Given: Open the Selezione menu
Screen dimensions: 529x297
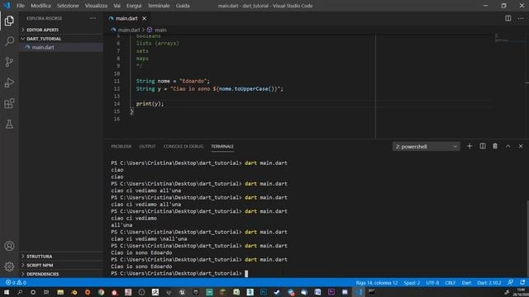Looking at the screenshot, I should tap(68, 6).
